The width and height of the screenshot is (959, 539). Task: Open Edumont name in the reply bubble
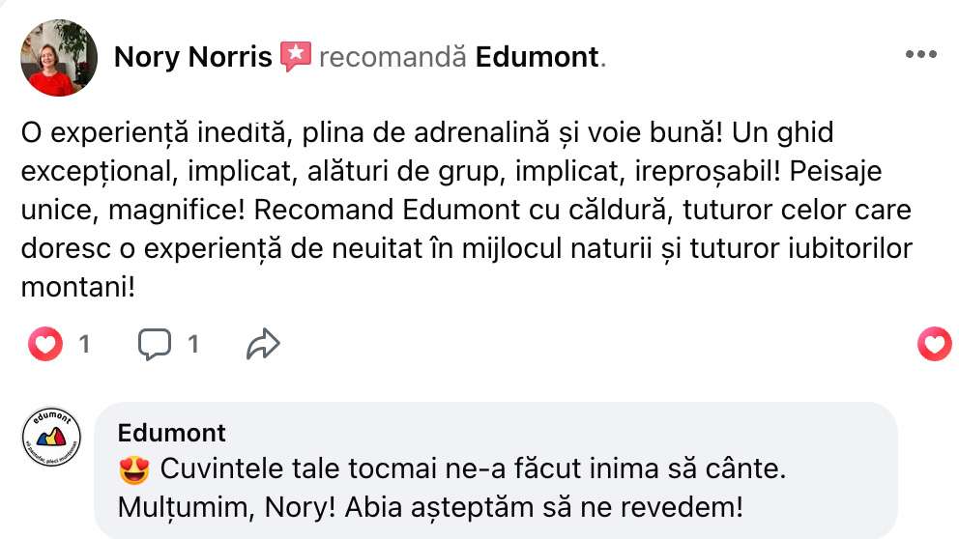[172, 433]
